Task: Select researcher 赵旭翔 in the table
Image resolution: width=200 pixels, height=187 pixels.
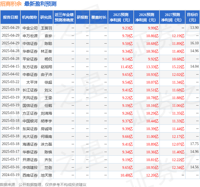Action: coord(46,67)
